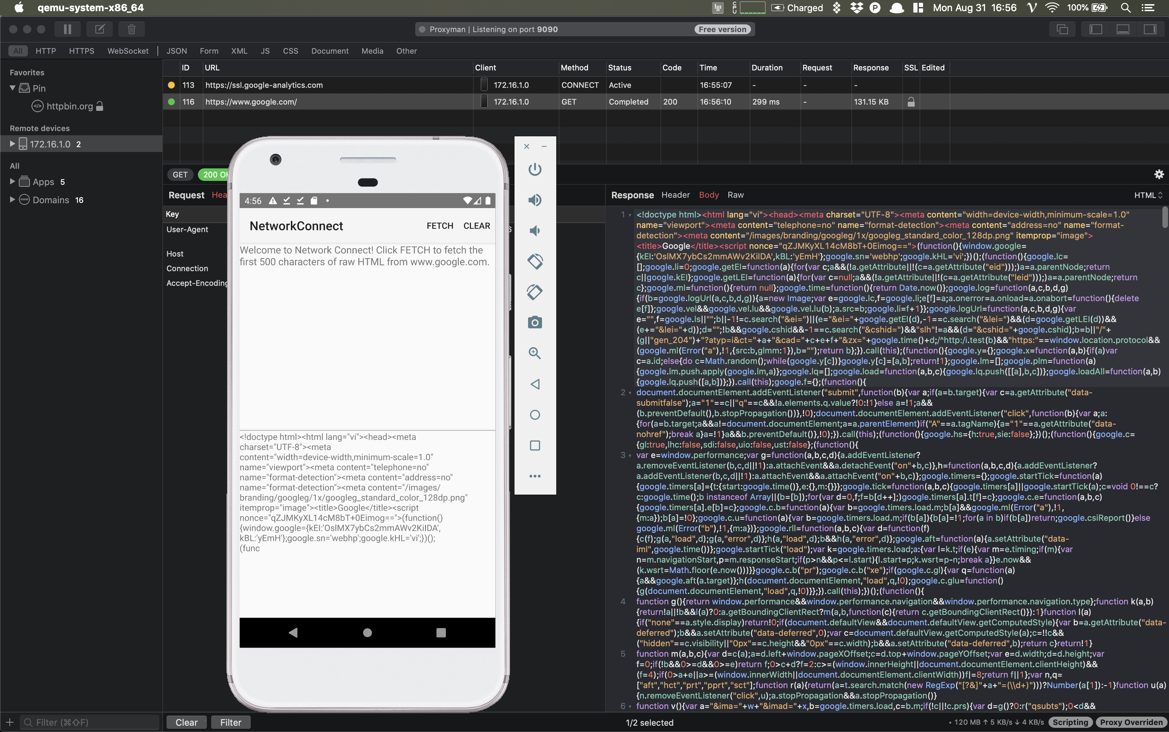Filter traffic by the JSON tab

tap(176, 51)
